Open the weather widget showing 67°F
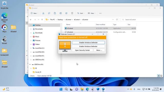 [6, 89]
